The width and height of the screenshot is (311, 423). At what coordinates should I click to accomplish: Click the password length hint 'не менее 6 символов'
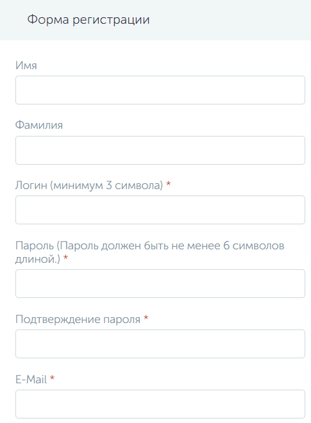click(228, 245)
